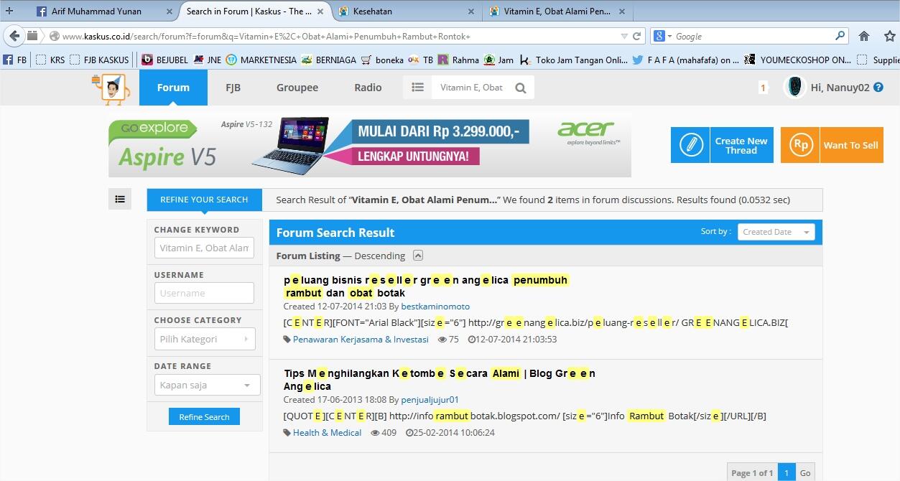The height and width of the screenshot is (481, 900).
Task: Open the Pilih Kategori dropdown
Action: click(205, 339)
